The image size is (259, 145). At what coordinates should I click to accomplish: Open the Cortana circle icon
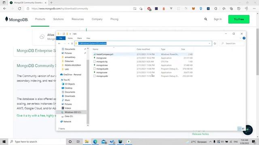70,141
